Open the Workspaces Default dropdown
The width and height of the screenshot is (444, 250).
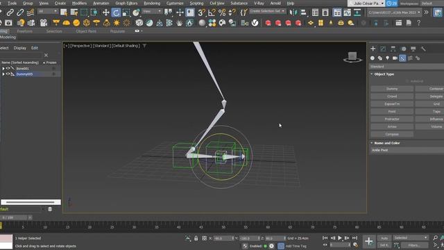point(432,3)
